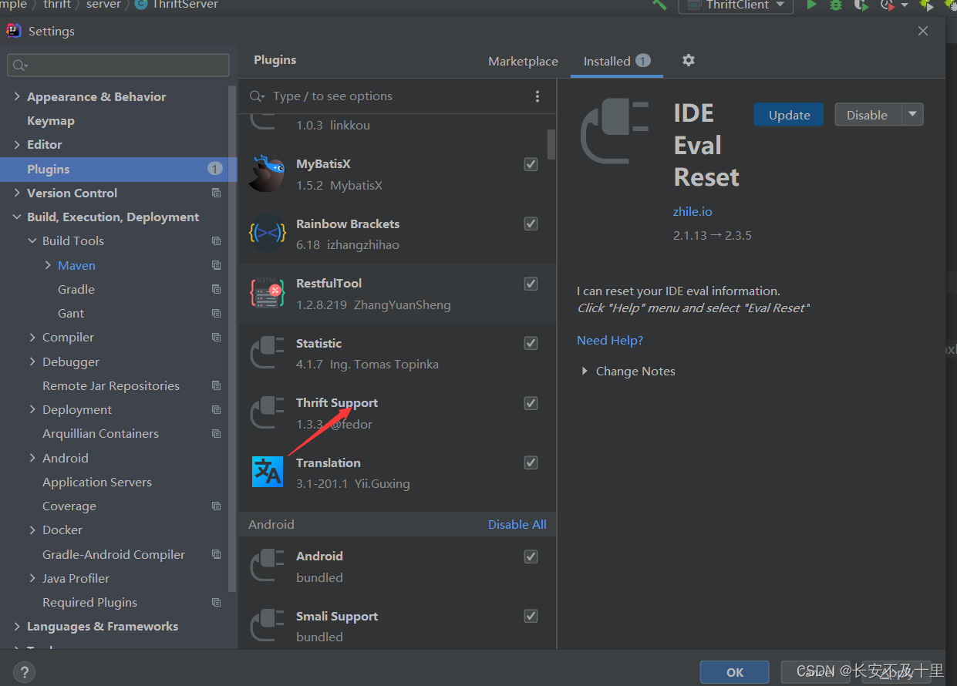957x686 pixels.
Task: Expand Version Control settings node
Action: pyautogui.click(x=17, y=193)
